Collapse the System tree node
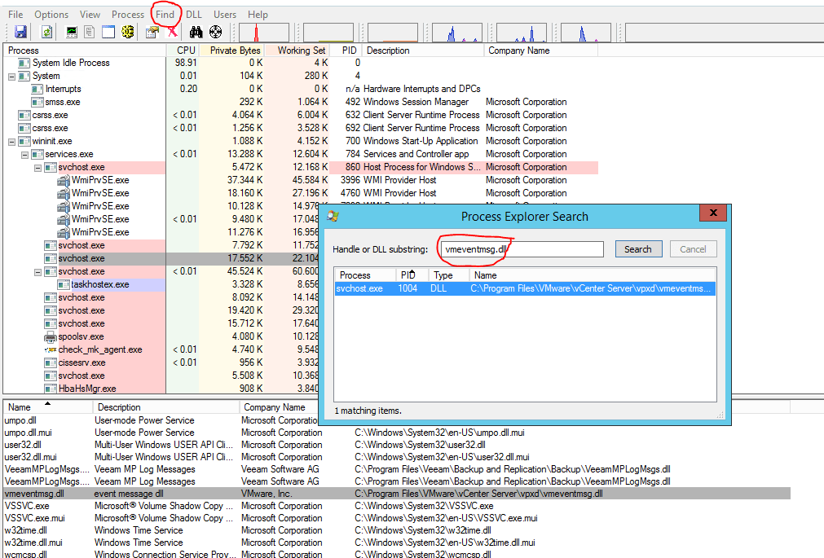824x558 pixels. [x=11, y=77]
